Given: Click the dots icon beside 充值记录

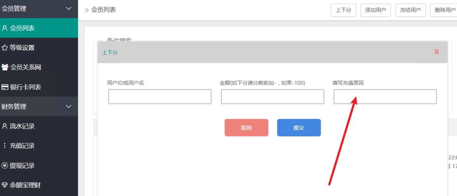Looking at the screenshot, I should coord(5,145).
